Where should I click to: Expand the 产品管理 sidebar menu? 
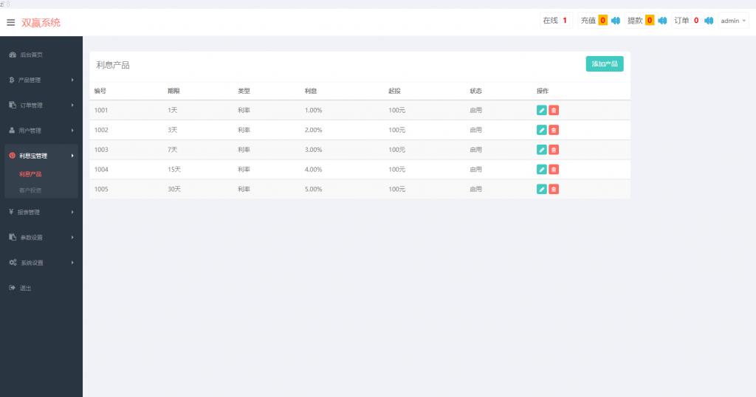coord(41,80)
